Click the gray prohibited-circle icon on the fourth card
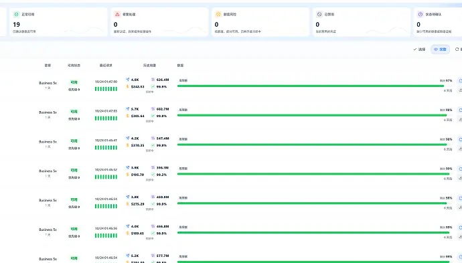Image resolution: width=462 pixels, height=263 pixels. tap(319, 14)
